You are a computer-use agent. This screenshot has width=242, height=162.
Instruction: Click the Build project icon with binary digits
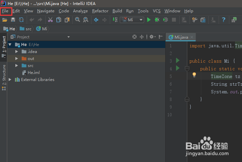coord(115,20)
